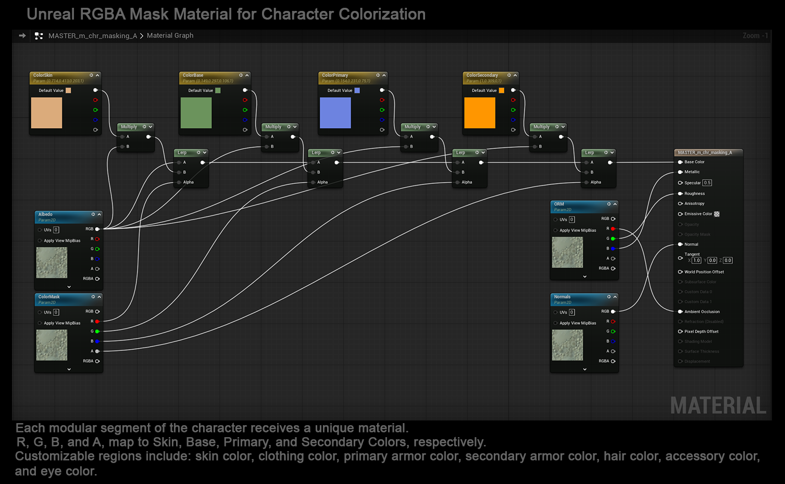Click the green G output pin on ColorMask

pos(97,332)
